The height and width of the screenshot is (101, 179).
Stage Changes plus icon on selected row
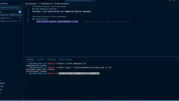point(17,15)
